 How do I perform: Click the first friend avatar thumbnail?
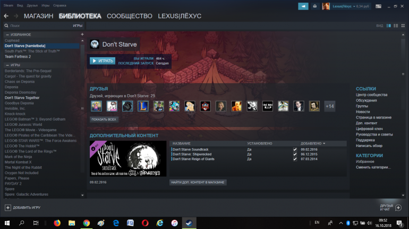coord(96,106)
